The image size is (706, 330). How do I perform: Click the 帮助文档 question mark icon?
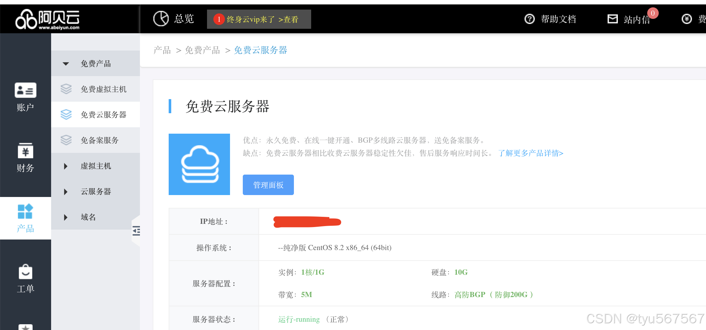point(529,19)
